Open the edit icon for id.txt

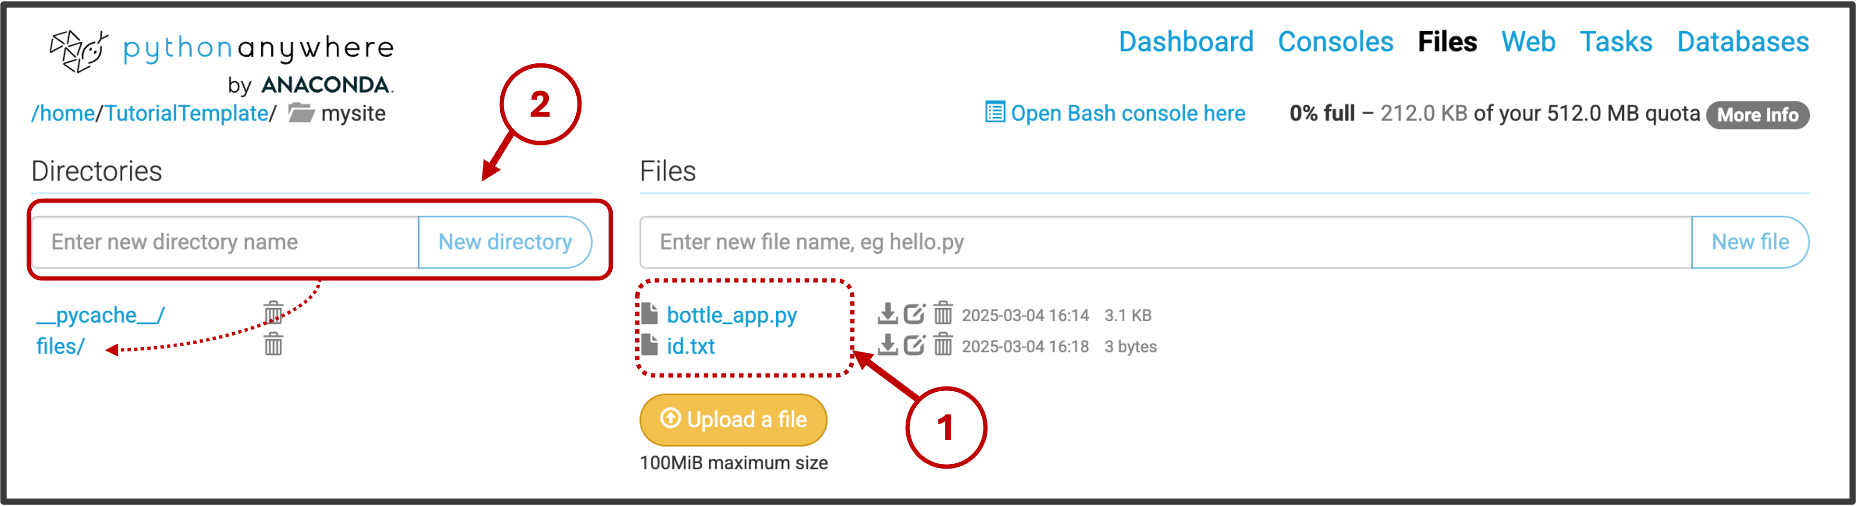point(914,345)
